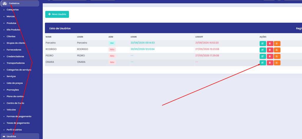302x139 pixels.
Task: Delete the RODRIGO user
Action: coord(270,50)
